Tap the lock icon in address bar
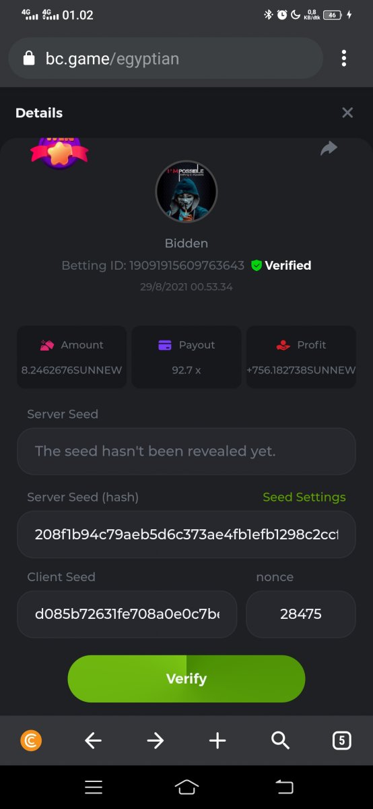The height and width of the screenshot is (809, 373). pyautogui.click(x=28, y=59)
